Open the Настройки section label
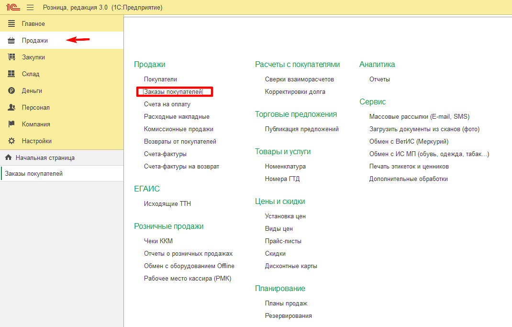The width and height of the screenshot is (512, 327). click(36, 141)
